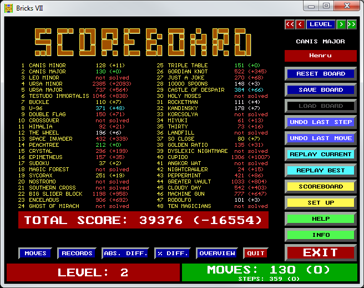Click the green double-right arrow level button
364x288 pixels.
(x=352, y=24)
